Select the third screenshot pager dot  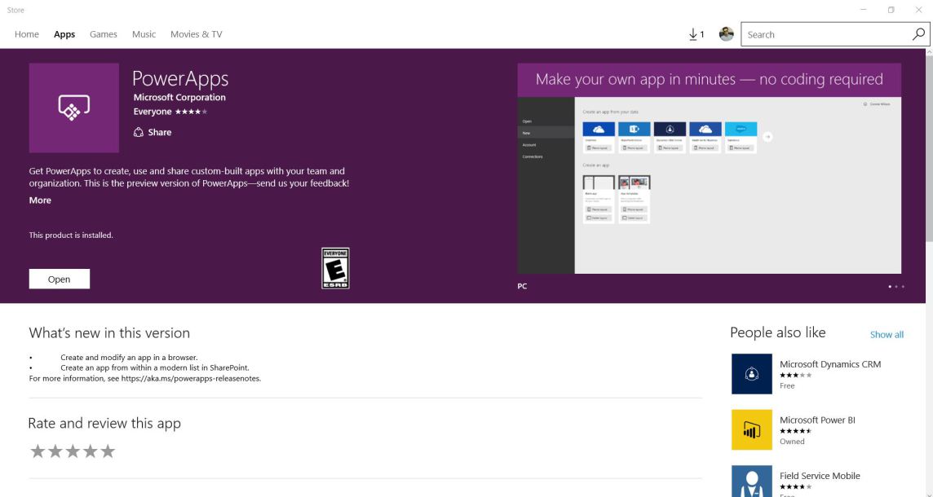point(903,287)
